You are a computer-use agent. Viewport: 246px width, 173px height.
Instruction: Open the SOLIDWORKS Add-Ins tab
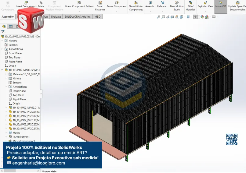tap(78, 17)
